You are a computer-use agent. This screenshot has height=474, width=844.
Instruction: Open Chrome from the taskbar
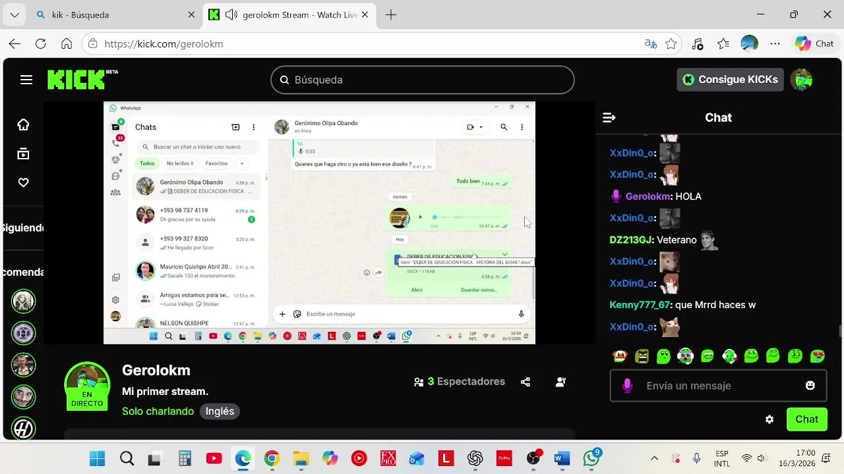pyautogui.click(x=272, y=458)
